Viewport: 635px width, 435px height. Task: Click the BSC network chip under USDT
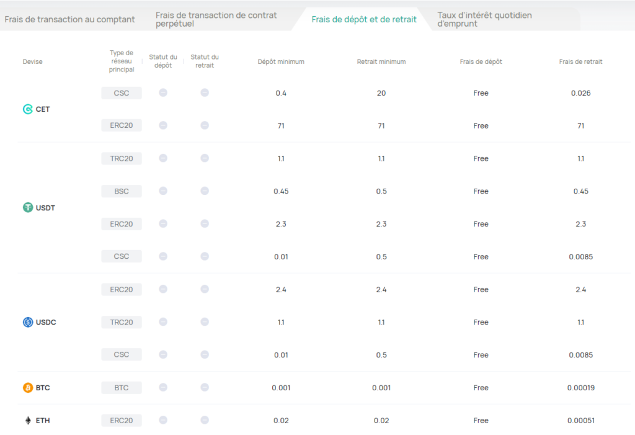121,191
